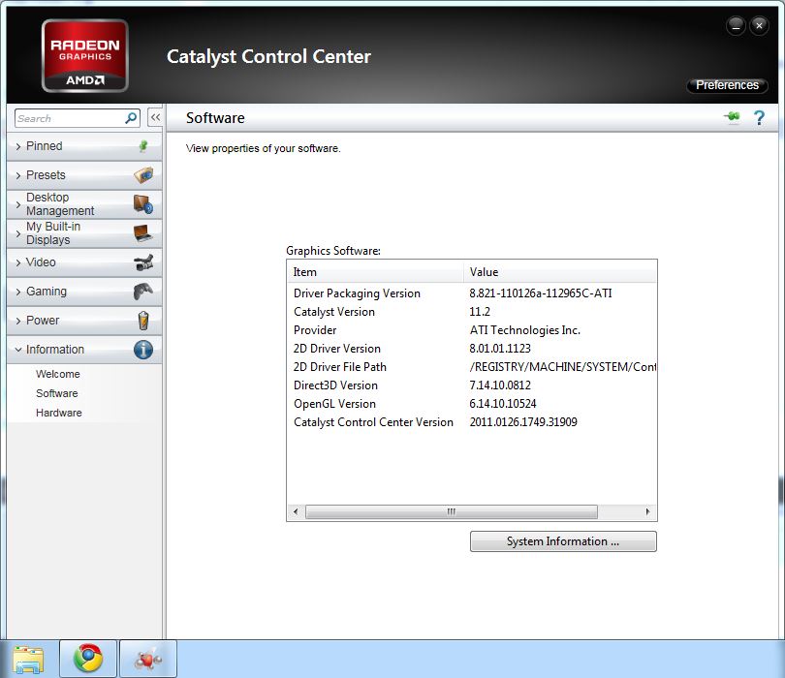Click the value 6.14.10.10524

coord(503,404)
